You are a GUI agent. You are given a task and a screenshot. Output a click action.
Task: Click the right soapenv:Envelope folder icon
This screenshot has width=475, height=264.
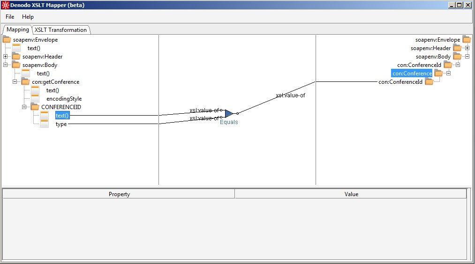click(x=467, y=40)
